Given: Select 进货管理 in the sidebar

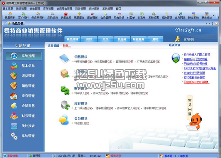Looking at the screenshot, I should pos(28,76).
